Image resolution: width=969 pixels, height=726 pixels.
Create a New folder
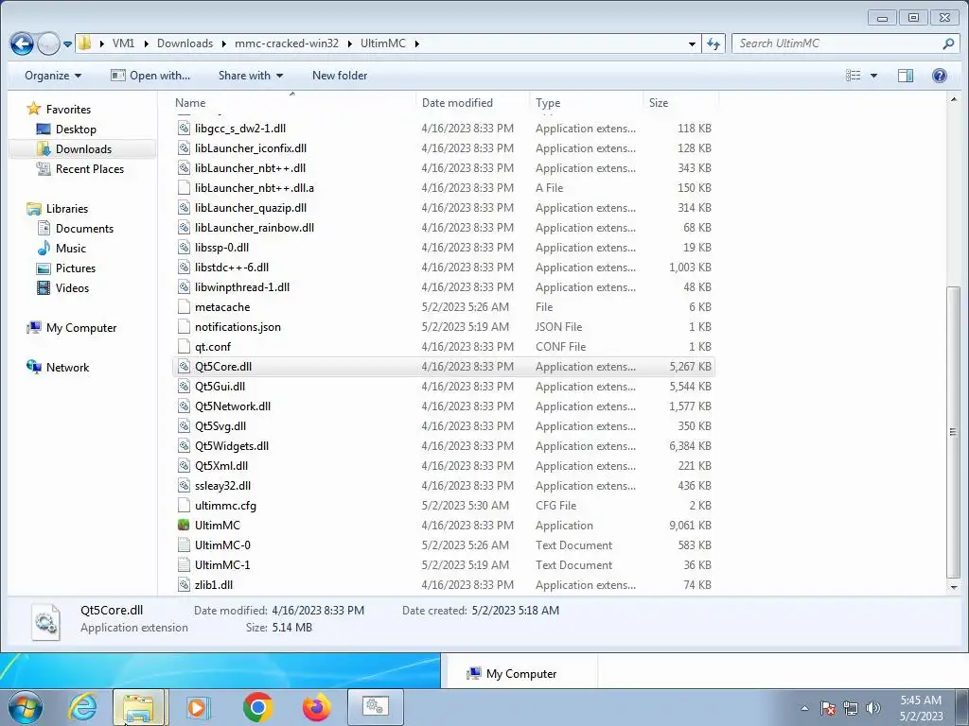coord(340,76)
